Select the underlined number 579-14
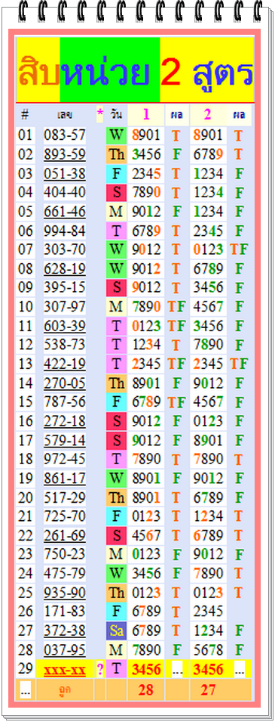The image size is (275, 722). point(65,441)
